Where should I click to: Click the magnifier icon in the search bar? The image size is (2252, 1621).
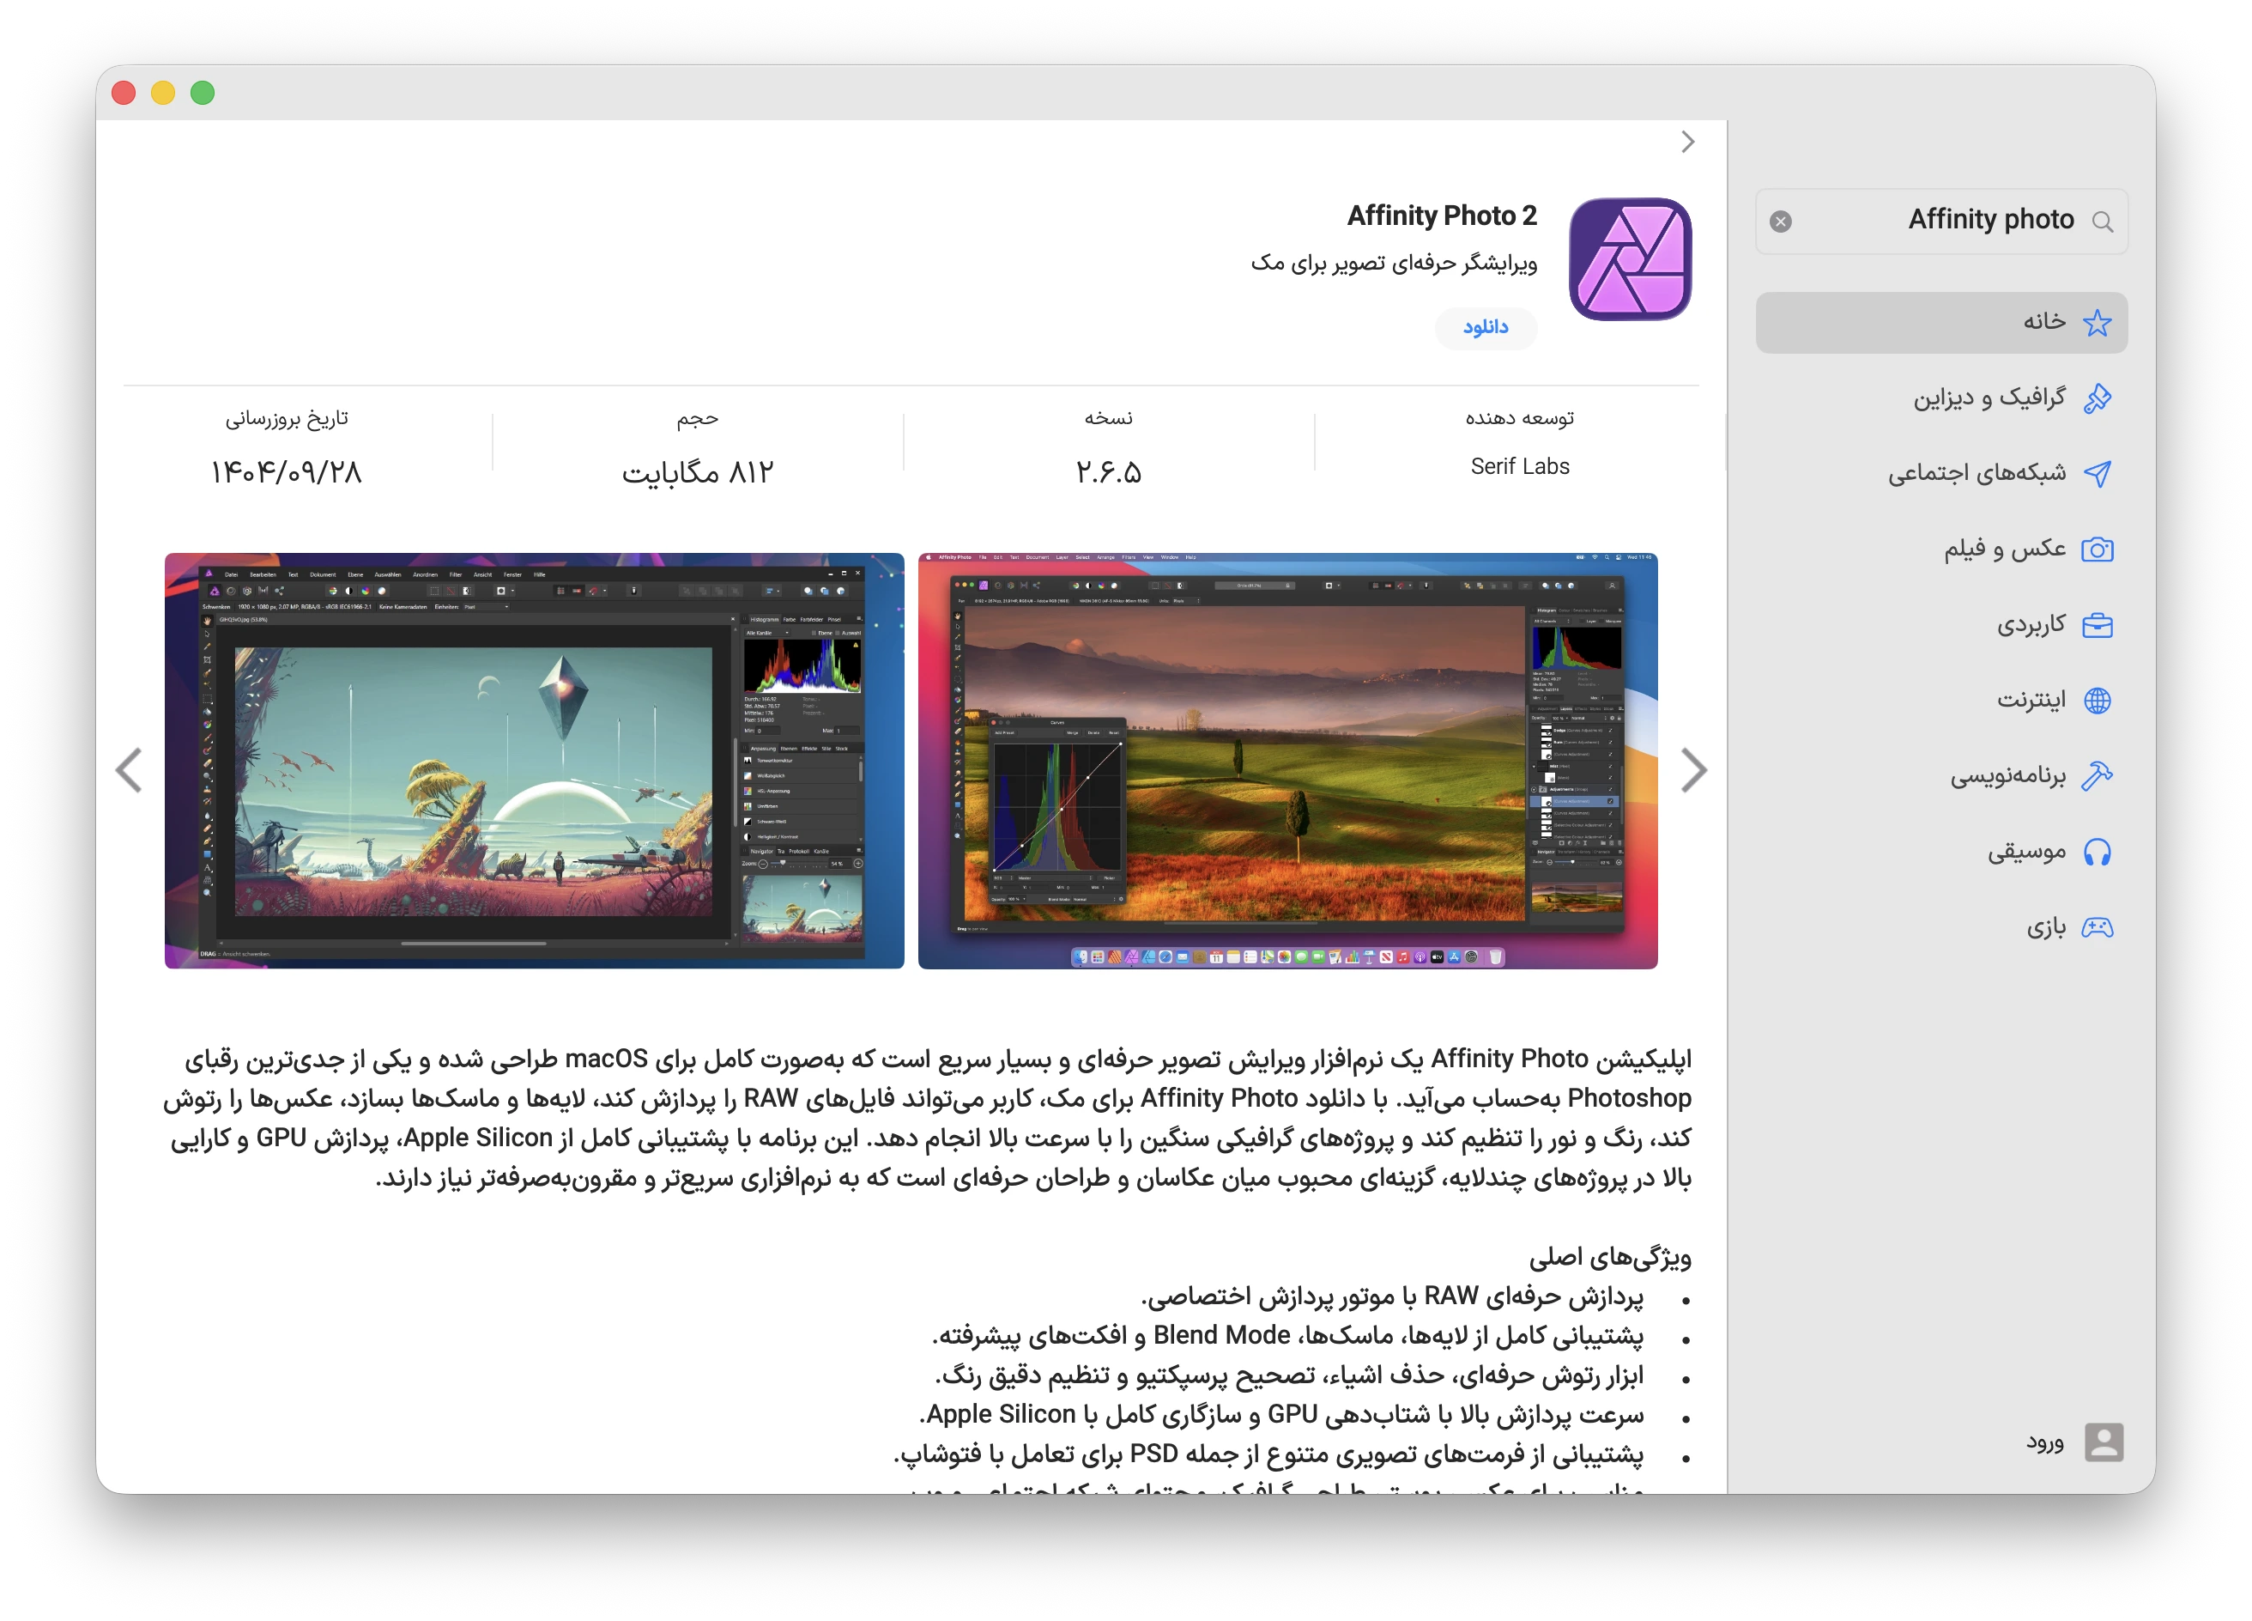(2103, 222)
